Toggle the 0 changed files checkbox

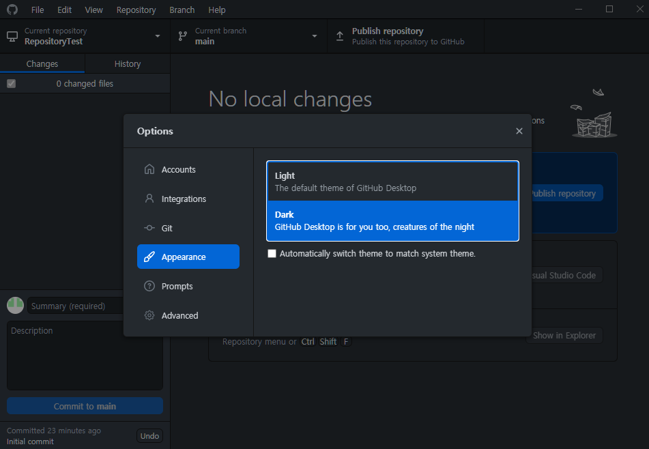tap(11, 84)
